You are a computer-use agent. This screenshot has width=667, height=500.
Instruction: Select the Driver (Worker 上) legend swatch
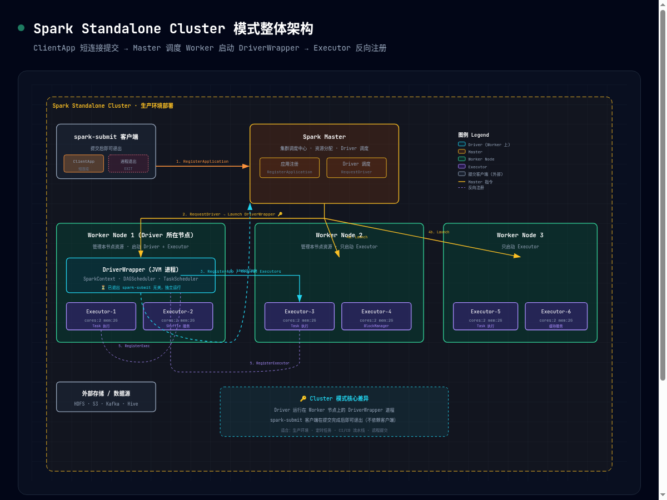[462, 144]
